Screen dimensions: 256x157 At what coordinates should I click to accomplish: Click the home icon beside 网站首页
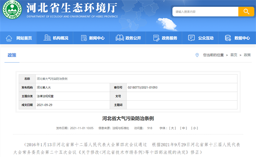coord(9,38)
